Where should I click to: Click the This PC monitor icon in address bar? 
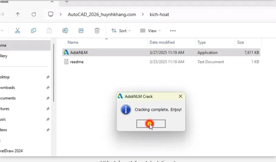point(51,14)
